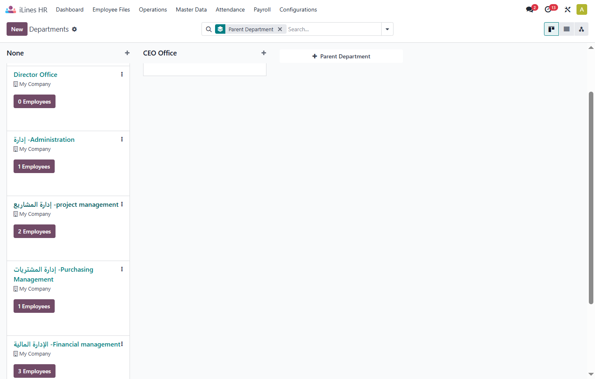595x379 pixels.
Task: Open the Employee Files menu
Action: [111, 9]
